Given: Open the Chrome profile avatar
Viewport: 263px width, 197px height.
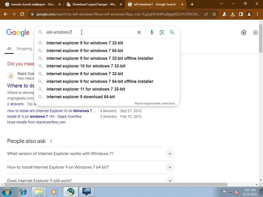Looking at the screenshot, I should point(249,14).
